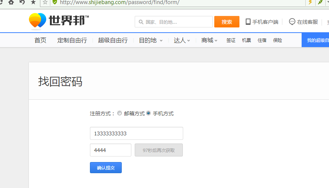Click the browser home icon
This screenshot has width=329, height=188.
pos(11,2)
